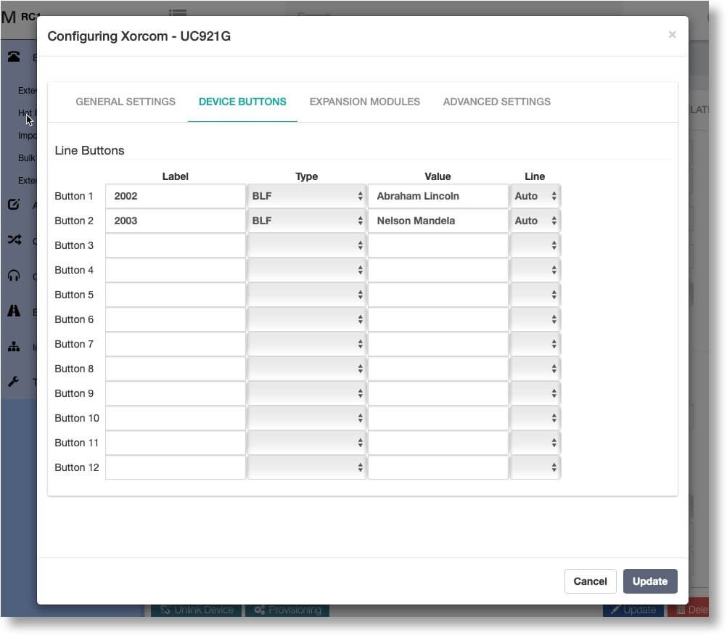727x635 pixels.
Task: Open Button 5 Line dropdown
Action: (x=535, y=295)
